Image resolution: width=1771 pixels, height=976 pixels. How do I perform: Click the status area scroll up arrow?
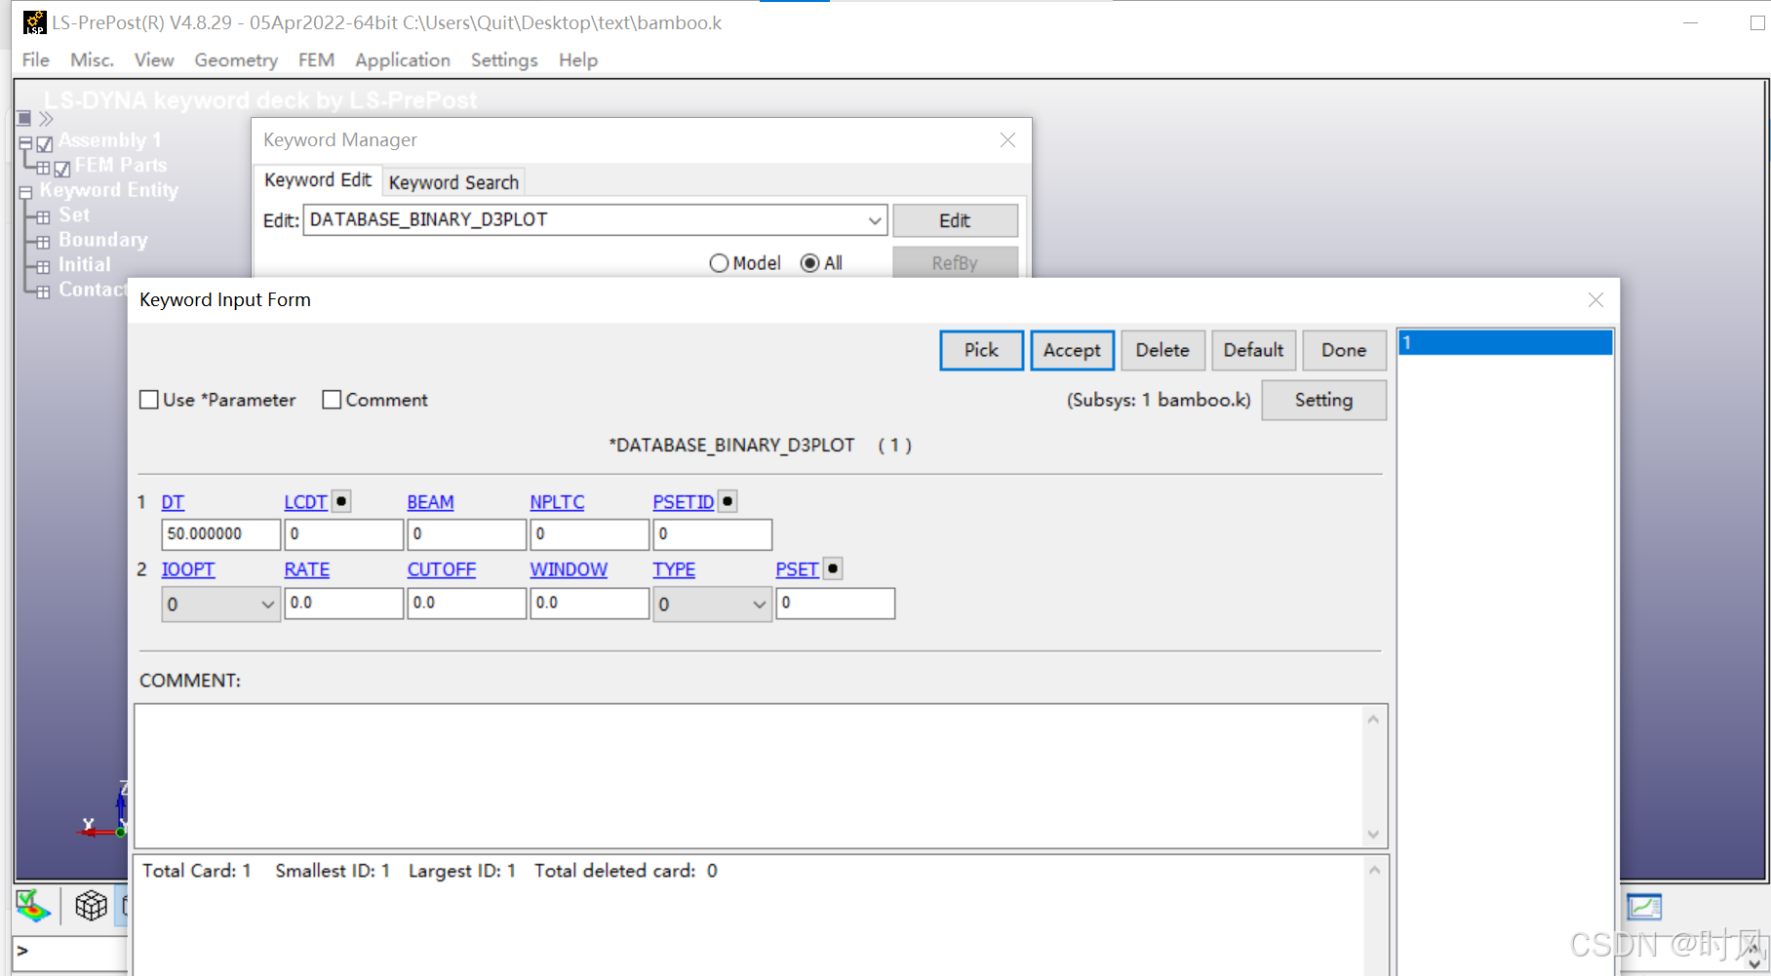tap(1374, 870)
